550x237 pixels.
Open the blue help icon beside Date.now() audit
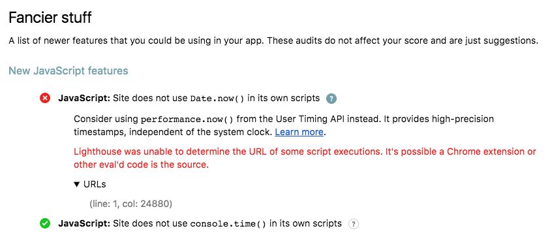[x=331, y=99]
